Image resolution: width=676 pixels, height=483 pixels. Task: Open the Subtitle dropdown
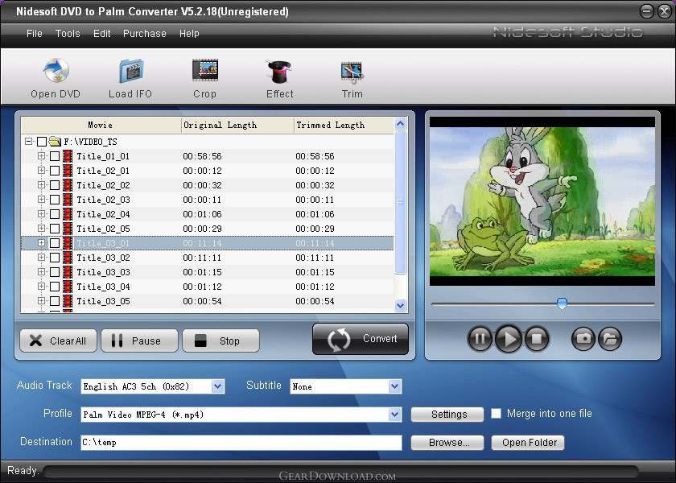[x=394, y=386]
